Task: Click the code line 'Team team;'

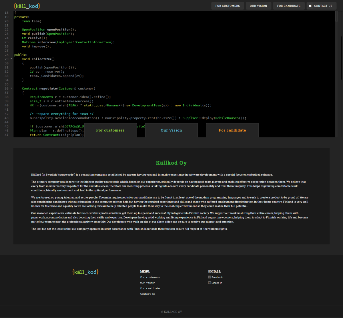Action: (31, 21)
